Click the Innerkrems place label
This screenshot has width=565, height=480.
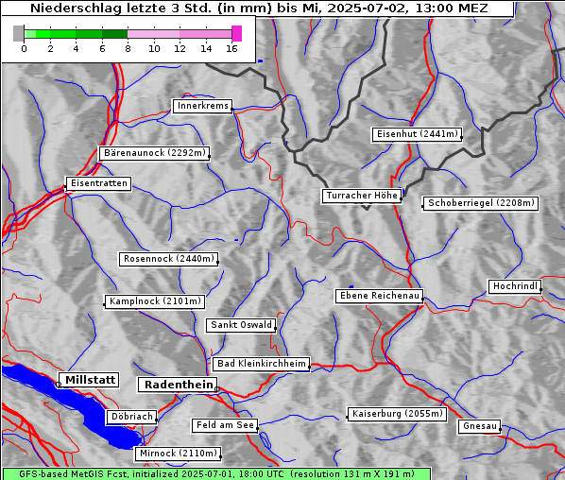coord(202,106)
